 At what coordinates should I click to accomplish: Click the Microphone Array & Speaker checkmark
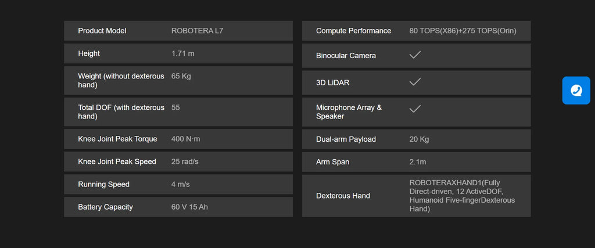415,109
